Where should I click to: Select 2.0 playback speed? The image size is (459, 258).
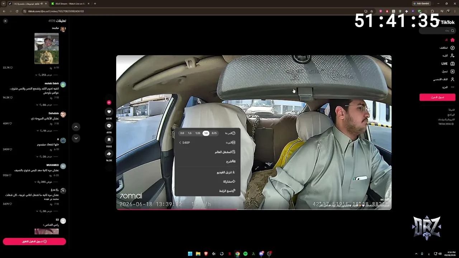tap(182, 133)
